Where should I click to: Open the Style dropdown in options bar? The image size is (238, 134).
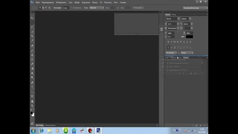[97, 8]
